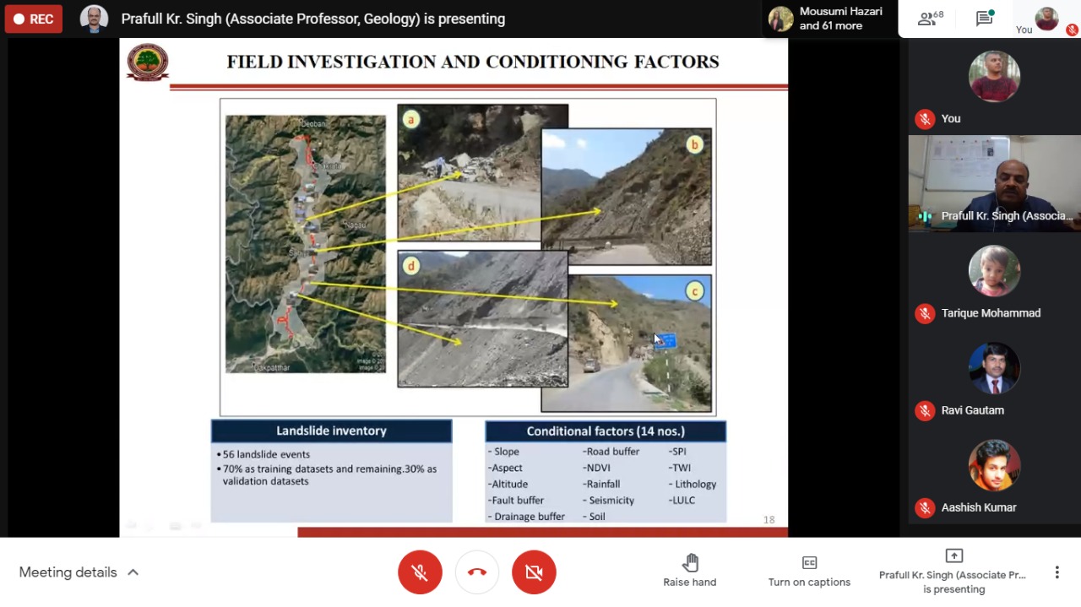
Task: Click your own avatar at top right
Action: (x=1046, y=18)
